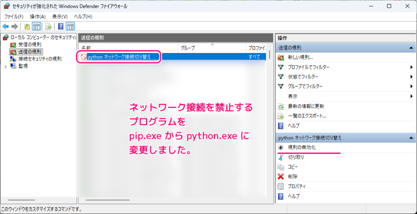
Task: Click the rules list horizontal scrollbar
Action: [x=108, y=200]
